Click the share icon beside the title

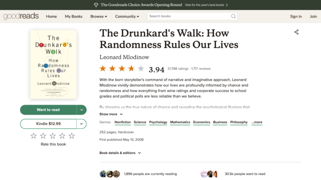click(x=296, y=32)
